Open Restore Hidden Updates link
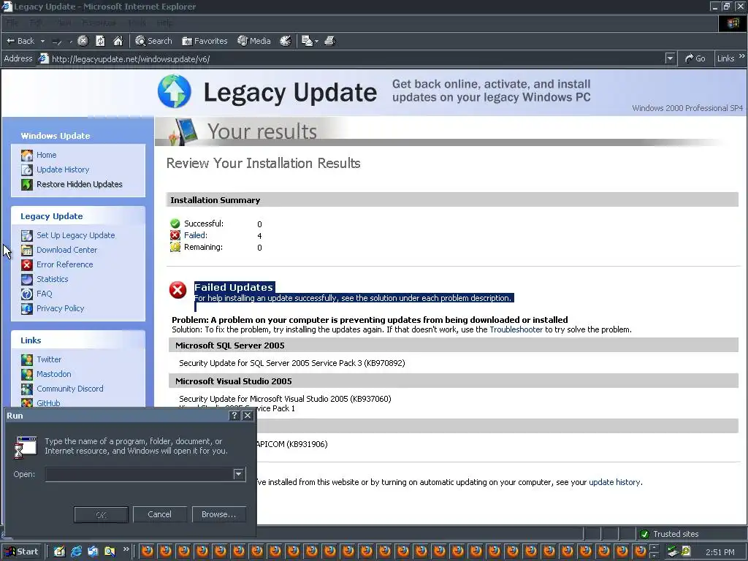Image resolution: width=748 pixels, height=561 pixels. pyautogui.click(x=79, y=184)
